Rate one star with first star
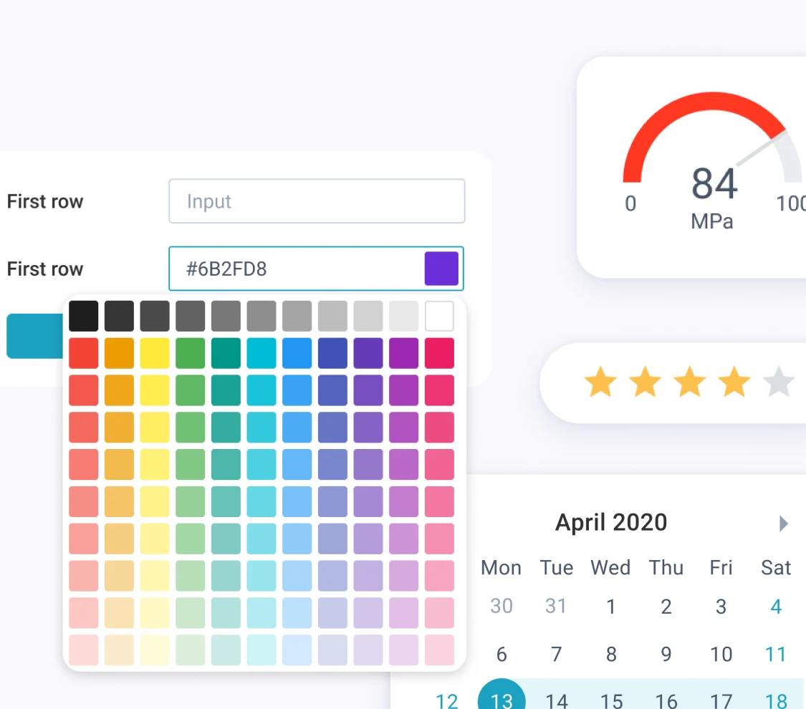This screenshot has height=709, width=806. click(x=600, y=382)
